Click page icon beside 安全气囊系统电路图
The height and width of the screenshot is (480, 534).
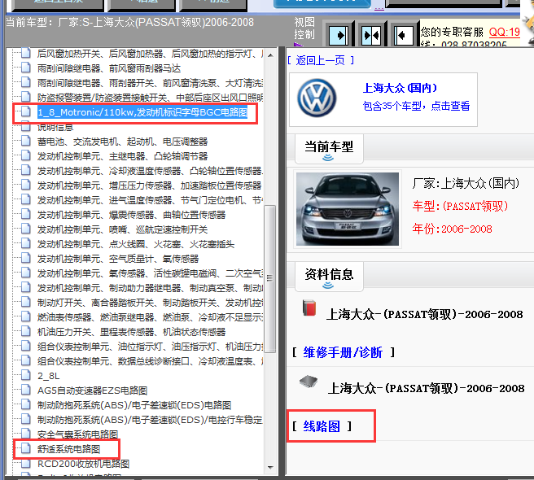click(25, 434)
